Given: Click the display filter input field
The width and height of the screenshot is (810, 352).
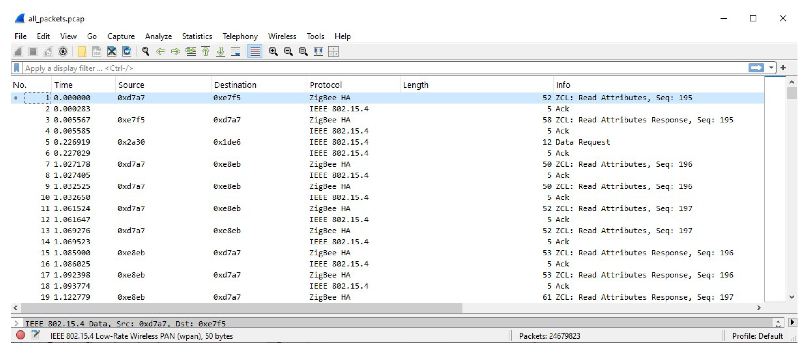Looking at the screenshot, I should [x=385, y=68].
